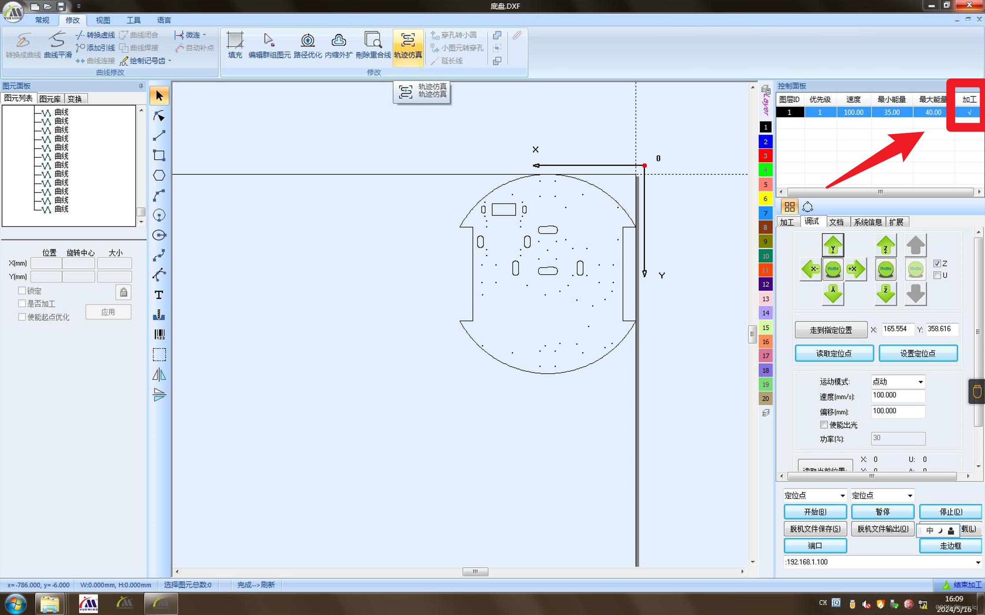Select the rectangle drawing tool
Image resolution: width=985 pixels, height=615 pixels.
159,155
